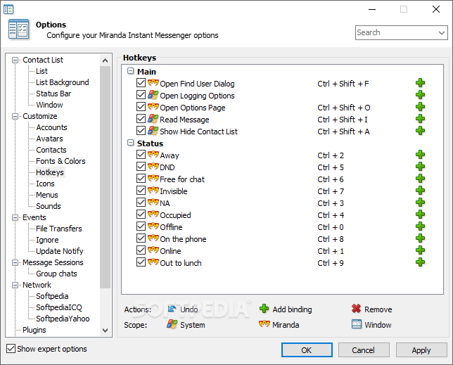Click the green plus on Offline row
This screenshot has width=453, height=365.
[x=420, y=226]
